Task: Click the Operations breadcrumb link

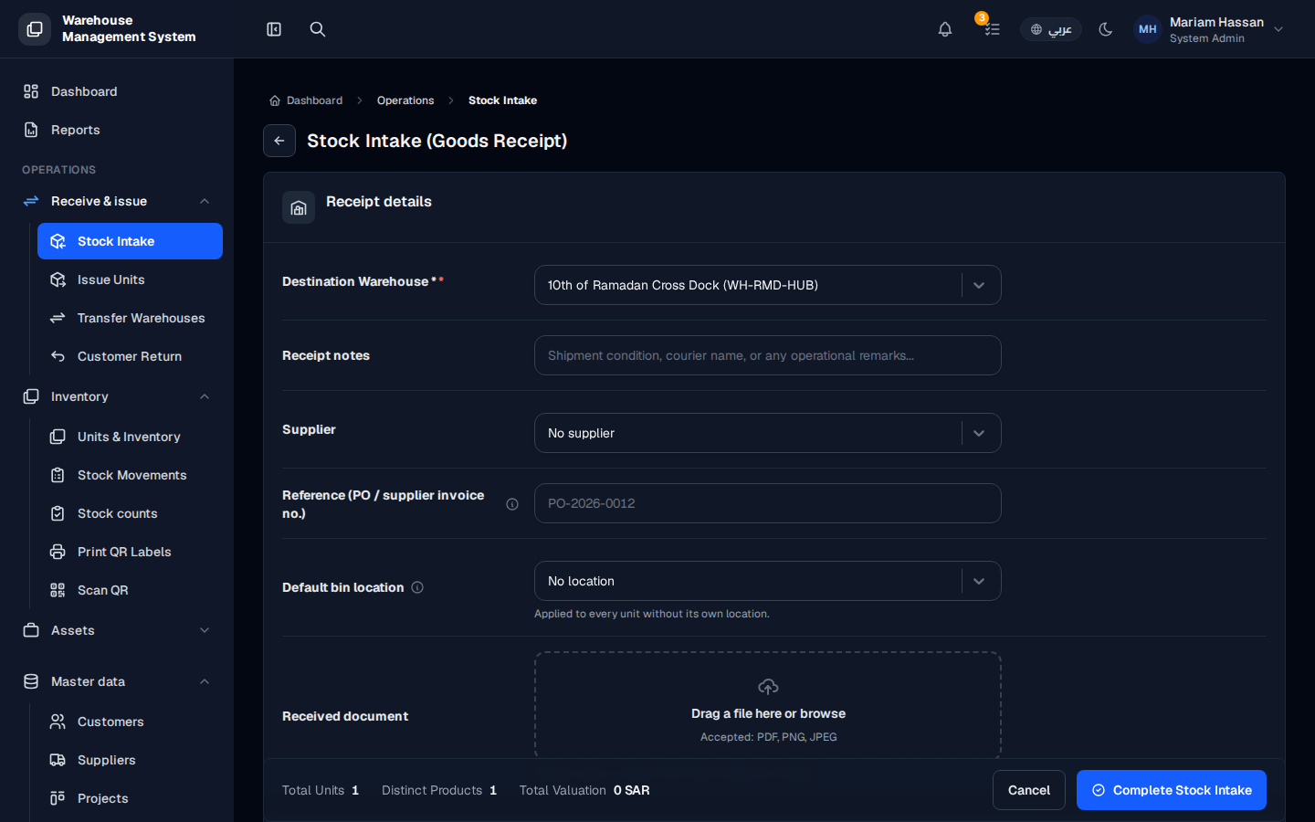Action: [405, 100]
